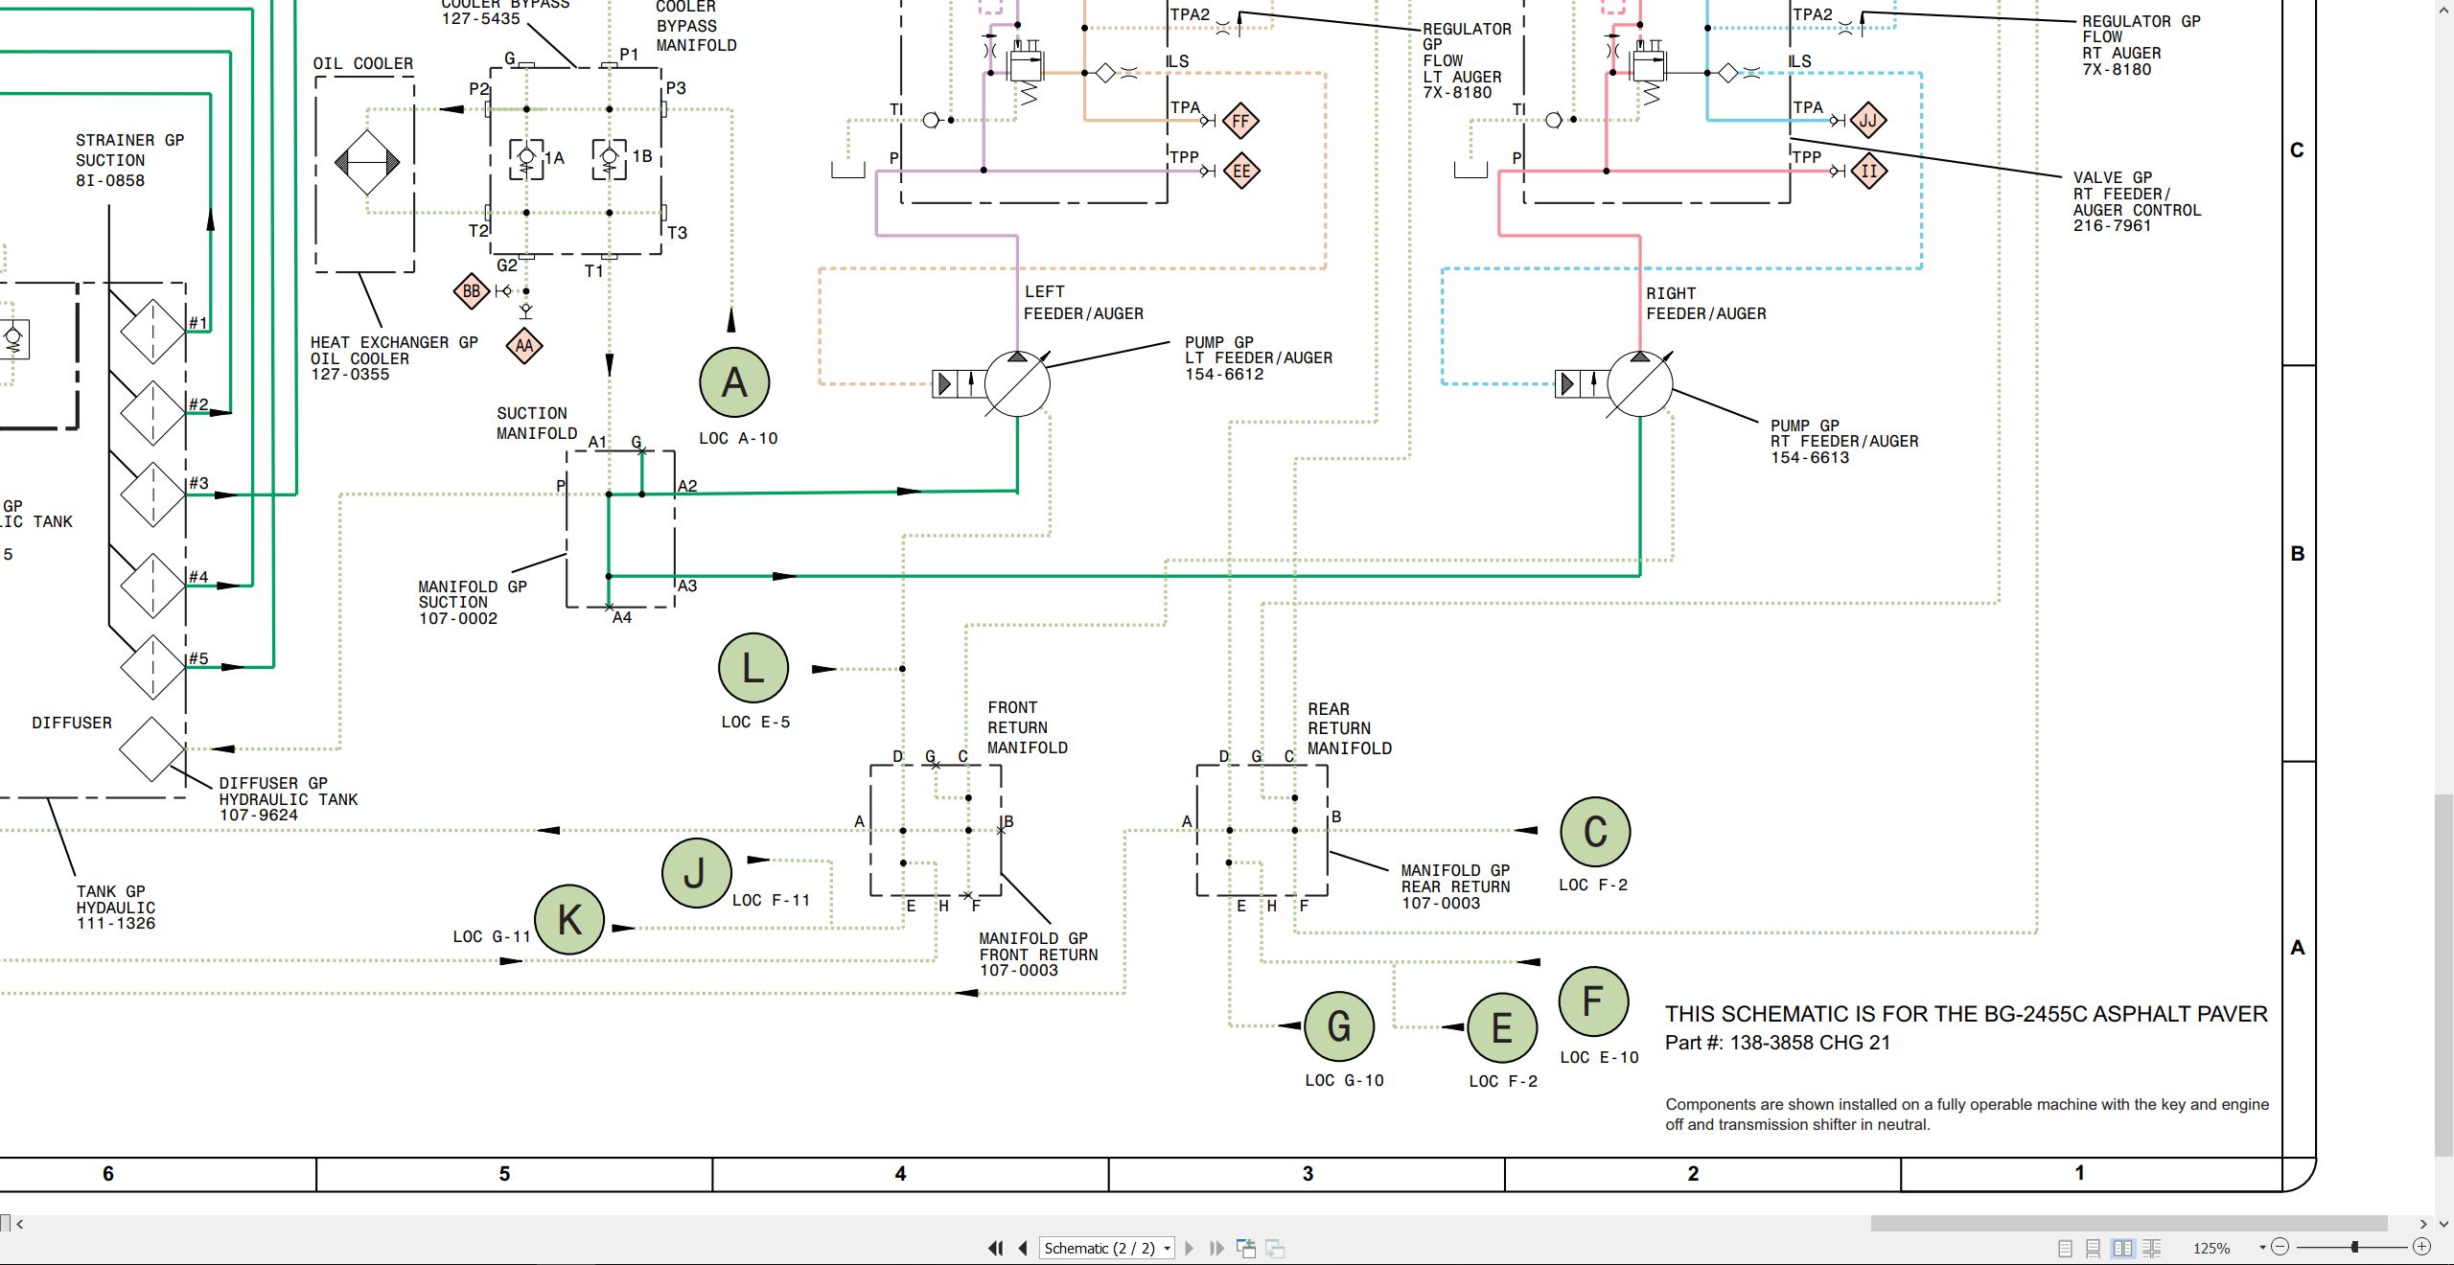
Task: Click suction strainer symbol #3
Action: click(x=152, y=494)
